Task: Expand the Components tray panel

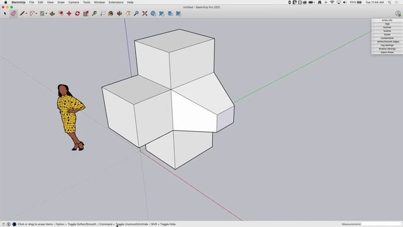Action: [x=387, y=38]
